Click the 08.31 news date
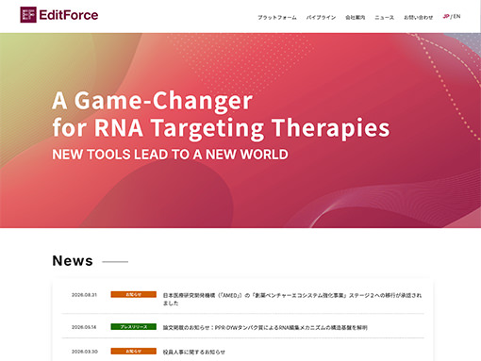 [84, 295]
